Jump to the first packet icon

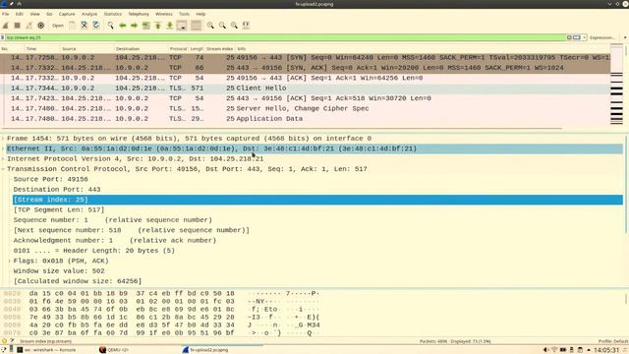pos(158,26)
